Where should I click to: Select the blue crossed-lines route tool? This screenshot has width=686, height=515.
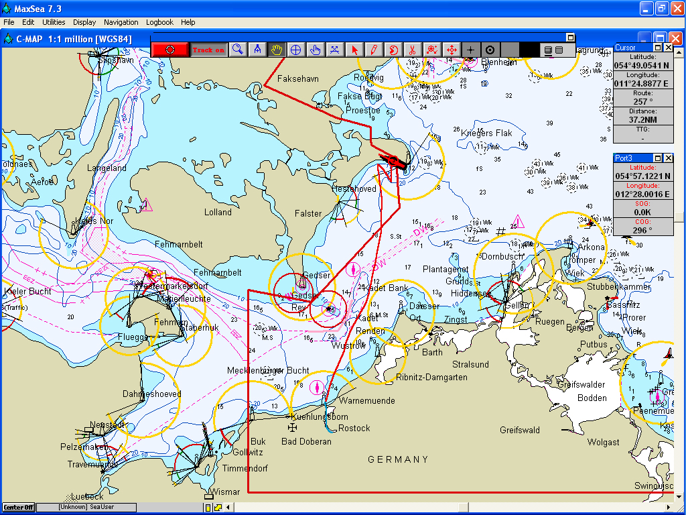pos(335,50)
